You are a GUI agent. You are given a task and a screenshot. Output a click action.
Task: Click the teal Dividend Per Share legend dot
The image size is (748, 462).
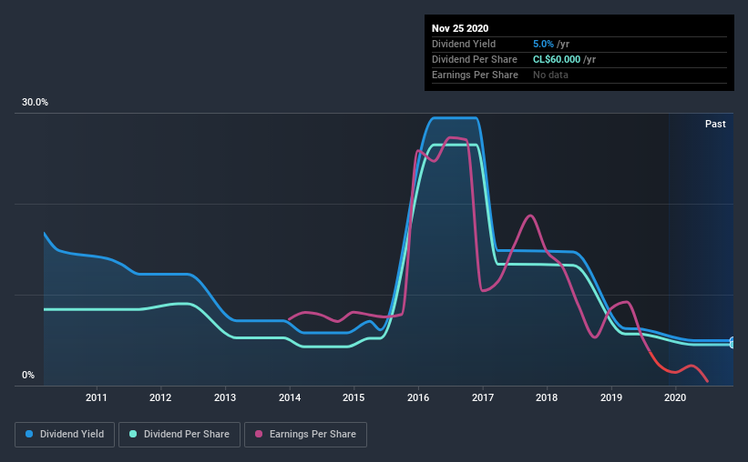pyautogui.click(x=133, y=434)
